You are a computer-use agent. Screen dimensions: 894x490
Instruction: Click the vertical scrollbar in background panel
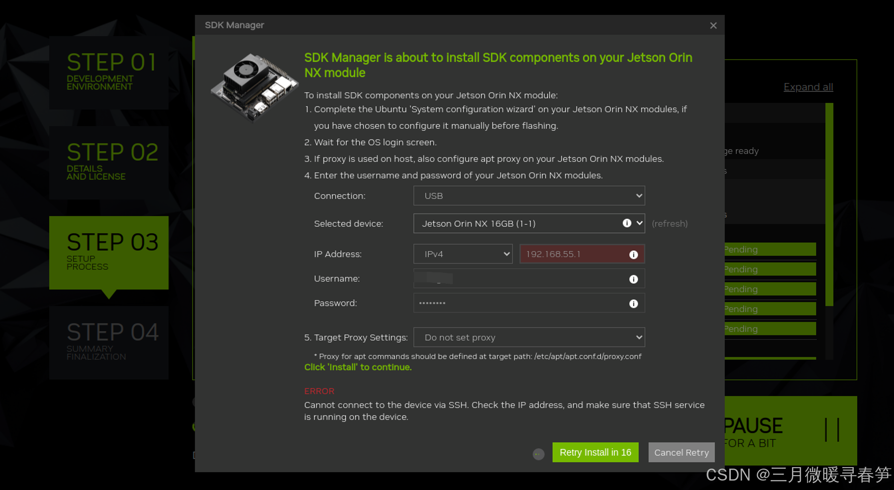point(829,205)
